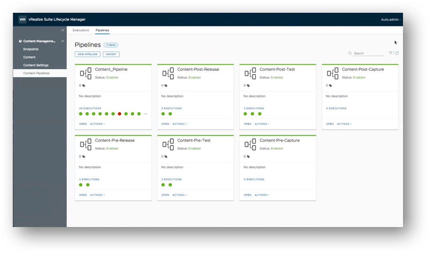The height and width of the screenshot is (253, 429).
Task: Click the IMPORT button
Action: [x=111, y=54]
